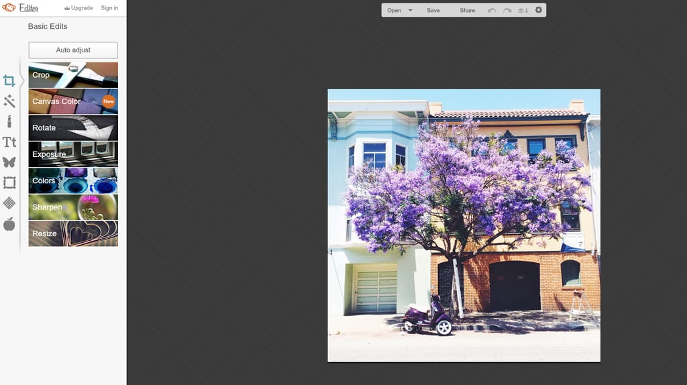Image resolution: width=687 pixels, height=385 pixels.
Task: Open the Exposure tool
Action: click(73, 154)
